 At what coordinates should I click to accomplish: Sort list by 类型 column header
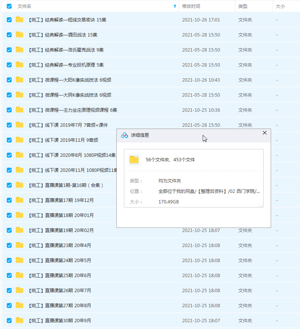click(243, 6)
